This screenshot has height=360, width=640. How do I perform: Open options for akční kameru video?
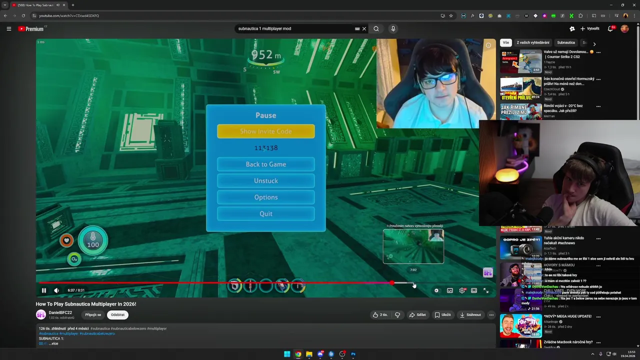pos(598,238)
